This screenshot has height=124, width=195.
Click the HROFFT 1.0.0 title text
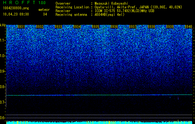coord(24,2)
